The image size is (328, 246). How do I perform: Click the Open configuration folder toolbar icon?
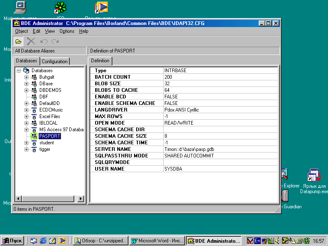pos(18,41)
